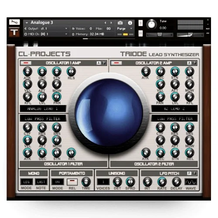Click the LFO WAVE sine shape selector
Screen dimensions: 218x218
(x=191, y=182)
